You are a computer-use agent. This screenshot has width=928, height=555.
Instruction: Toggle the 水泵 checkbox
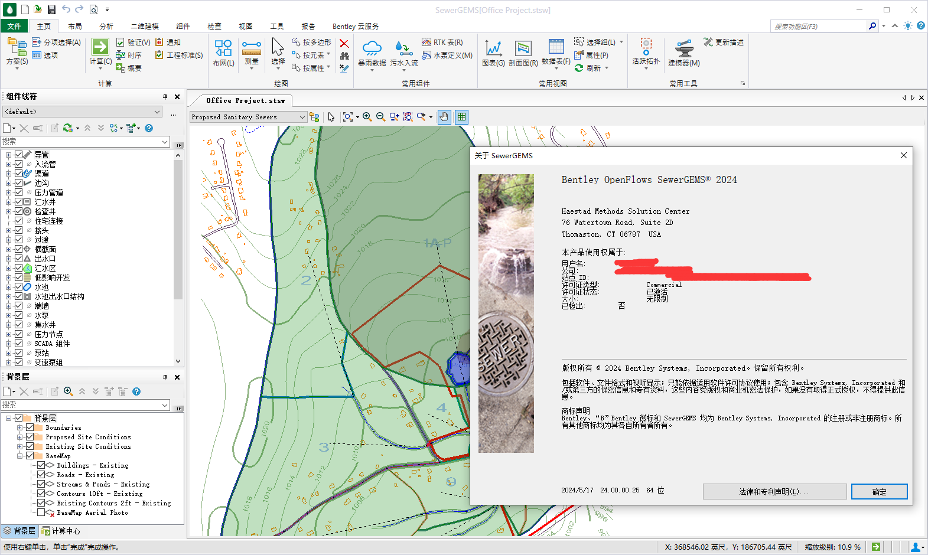click(18, 315)
